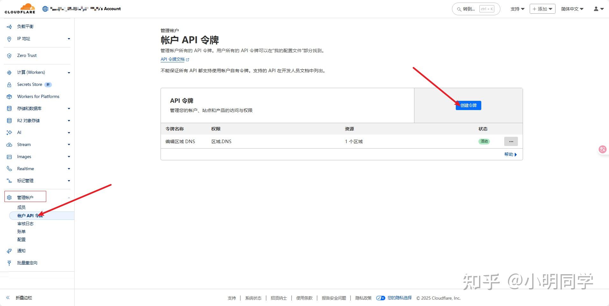Image resolution: width=609 pixels, height=306 pixels.
Task: Select Secrets Store in the sidebar
Action: [x=29, y=84]
